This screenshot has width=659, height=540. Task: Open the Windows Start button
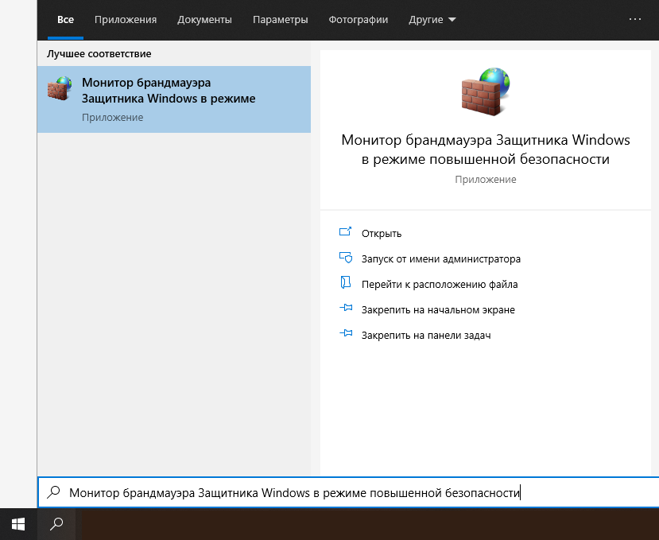tap(18, 524)
